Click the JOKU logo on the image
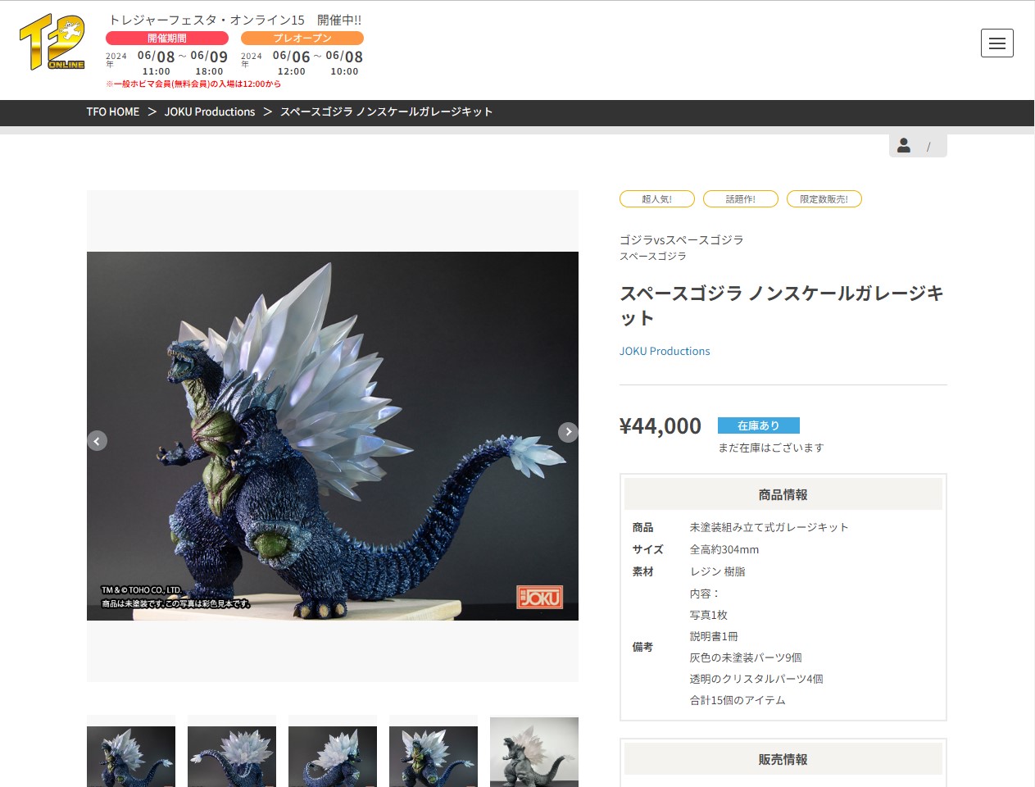The width and height of the screenshot is (1035, 787). (540, 597)
